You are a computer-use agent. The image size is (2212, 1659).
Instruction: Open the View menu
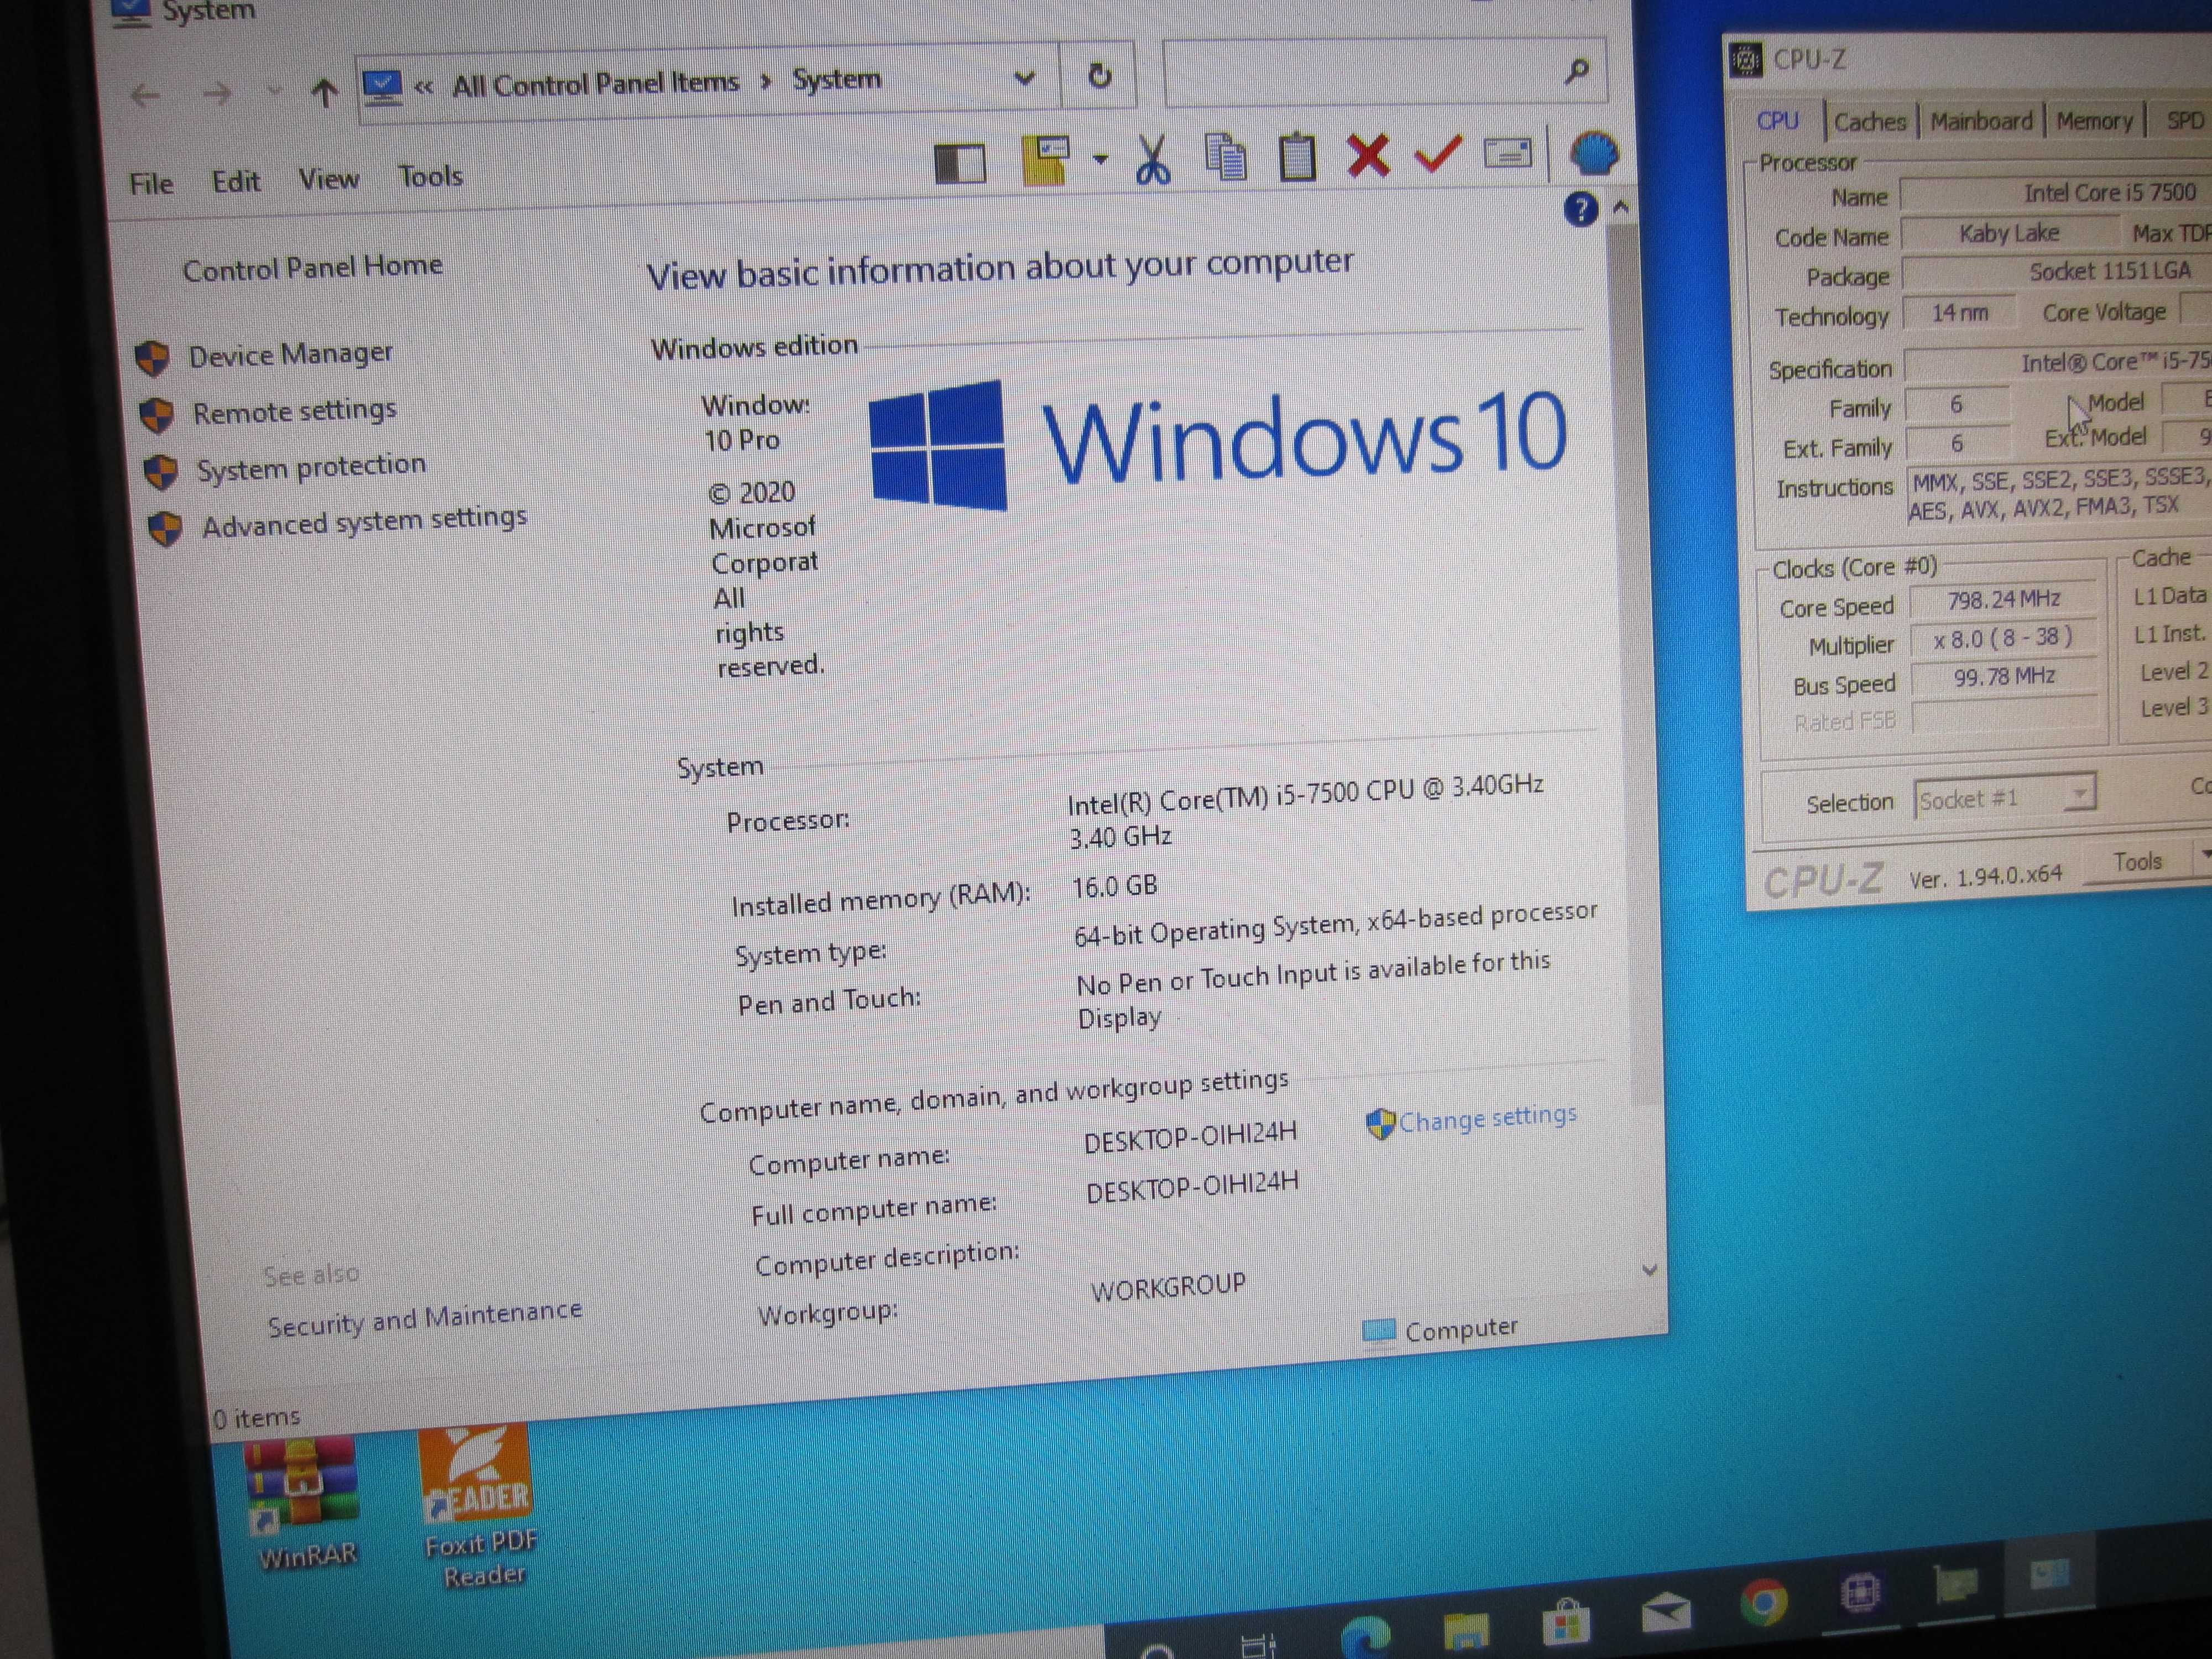click(x=329, y=179)
